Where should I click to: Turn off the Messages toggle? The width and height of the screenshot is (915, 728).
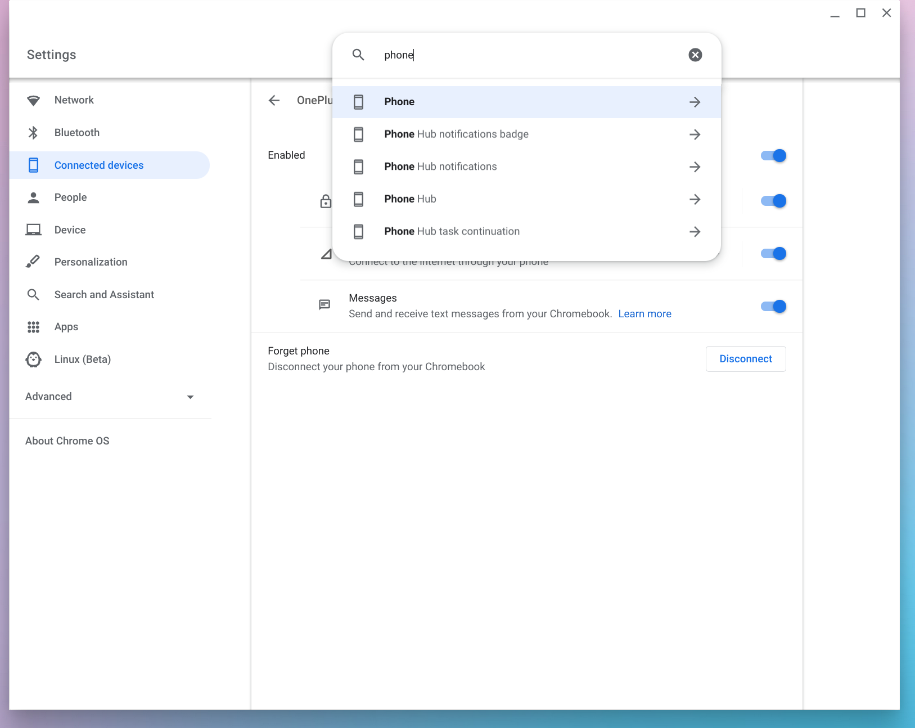pyautogui.click(x=773, y=306)
